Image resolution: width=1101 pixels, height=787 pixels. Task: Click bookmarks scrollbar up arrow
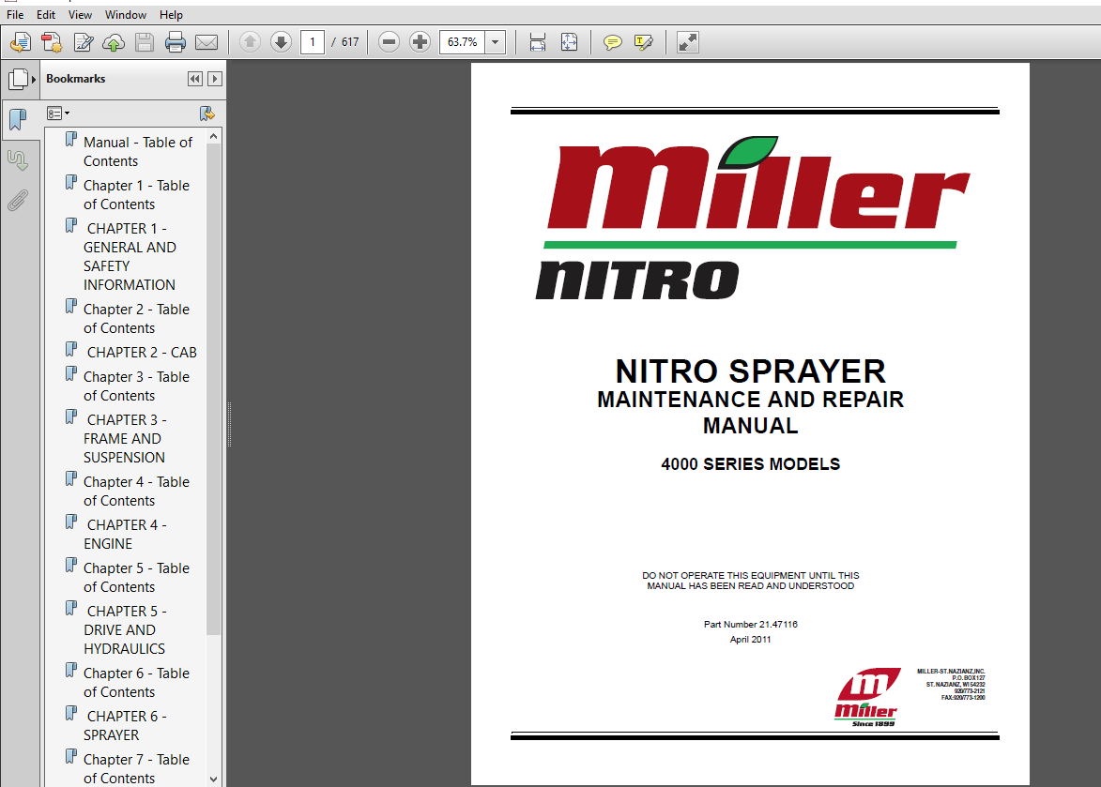point(213,136)
